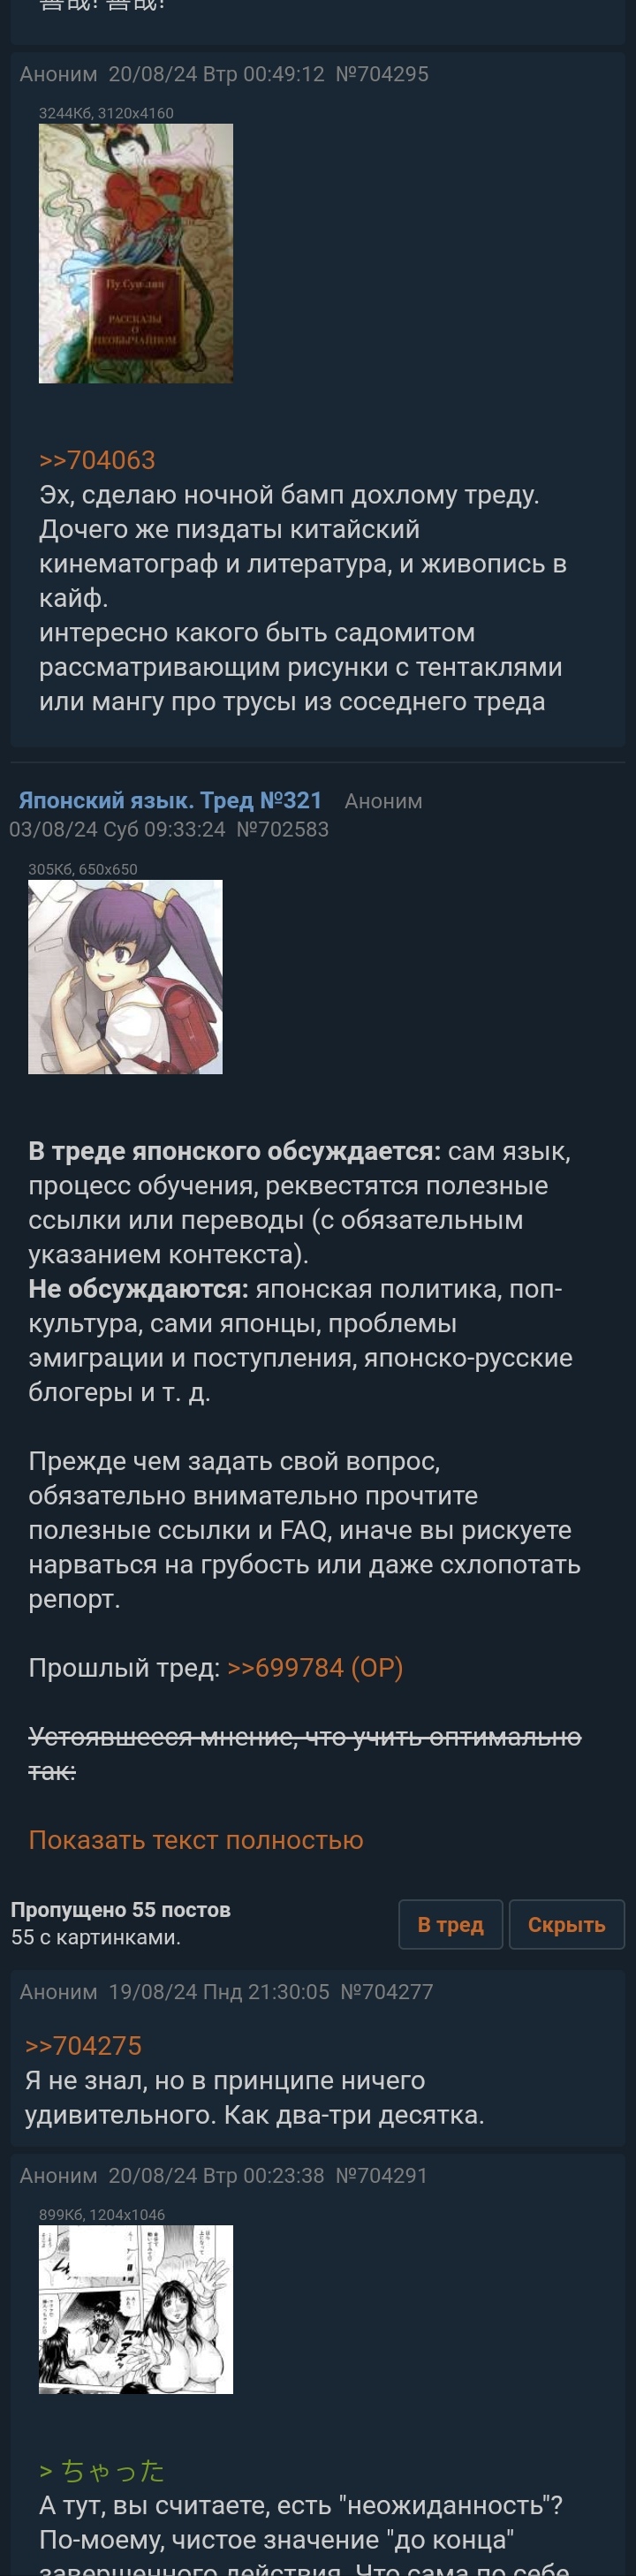This screenshot has width=636, height=2576.
Task: Open the manga page thumbnail
Action: point(136,2309)
